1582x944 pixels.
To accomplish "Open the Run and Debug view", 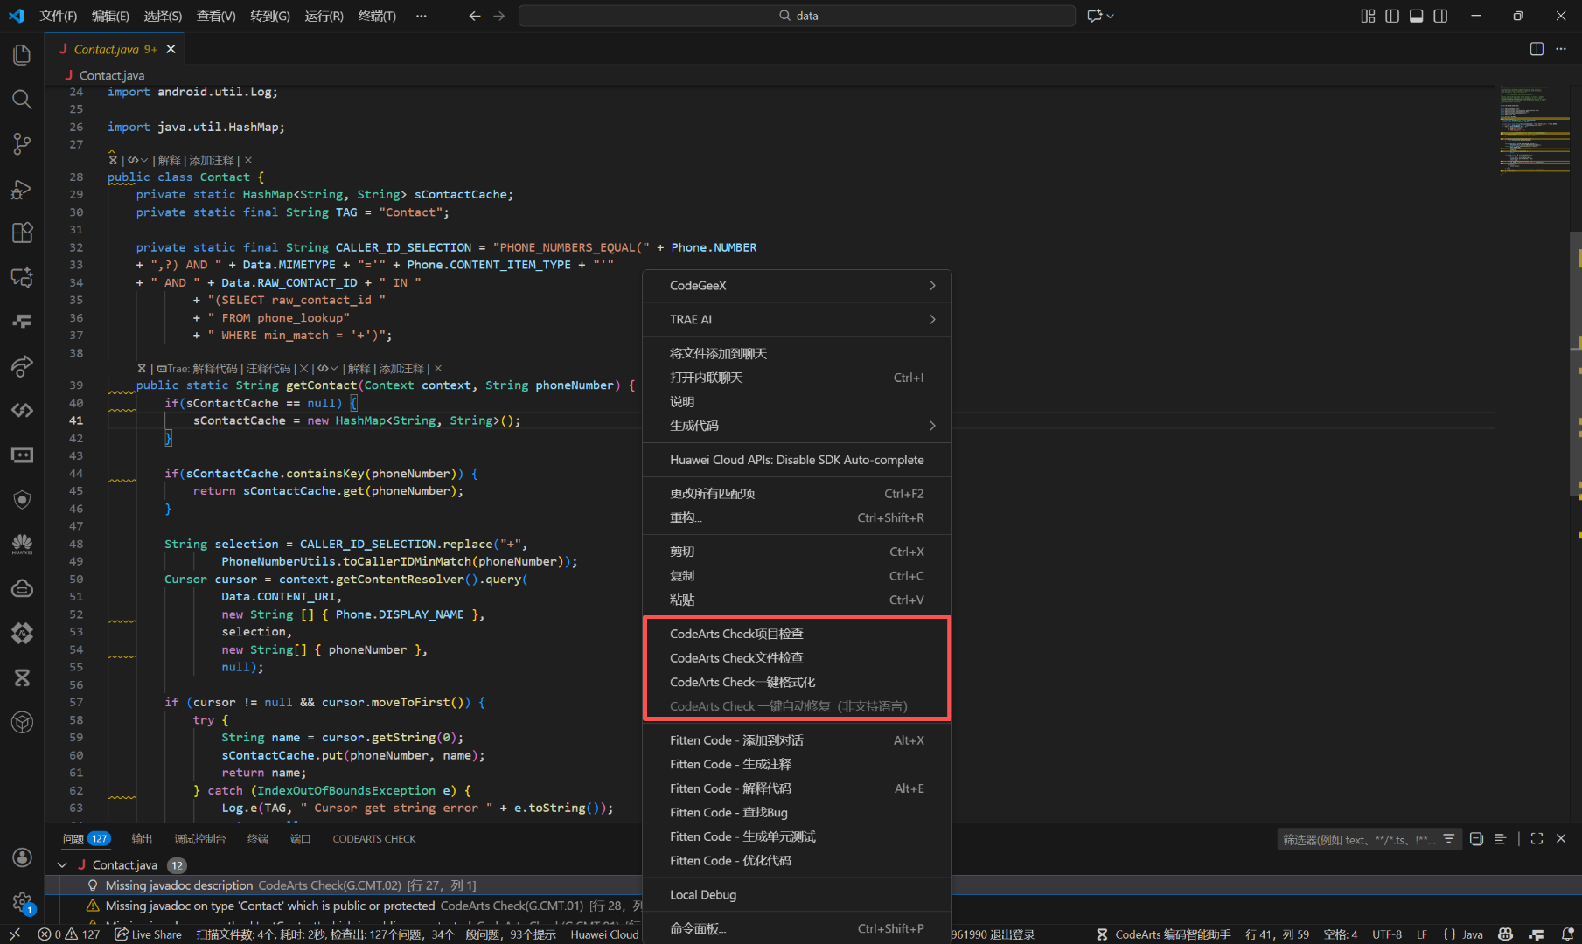I will [x=22, y=189].
